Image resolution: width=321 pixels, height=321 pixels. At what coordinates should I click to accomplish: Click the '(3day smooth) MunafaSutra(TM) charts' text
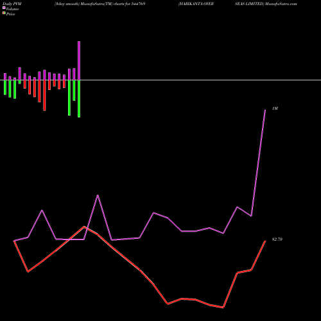pos(90,4)
